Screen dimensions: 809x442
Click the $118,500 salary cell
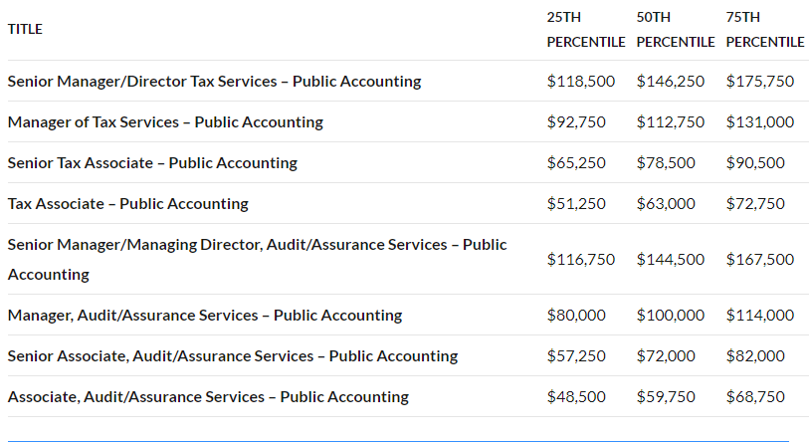[x=581, y=81]
